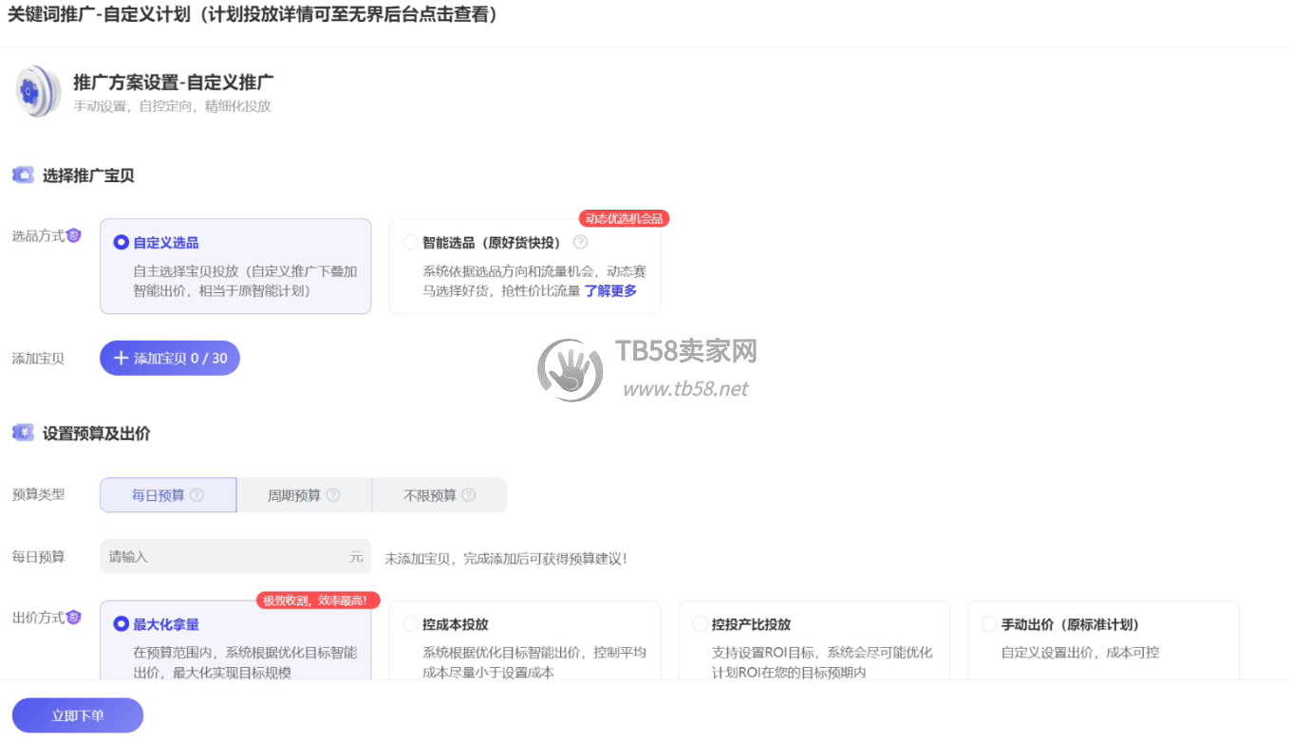Select 手动出价 bidding option
1291x740 pixels.
click(989, 624)
